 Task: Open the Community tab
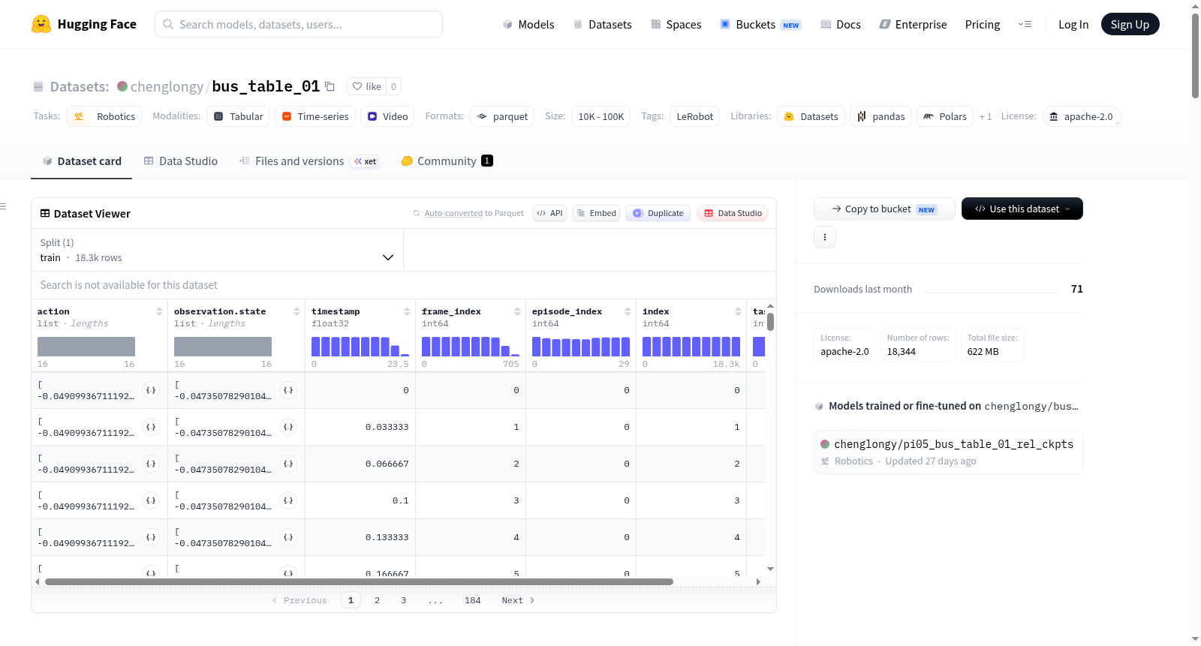447,161
